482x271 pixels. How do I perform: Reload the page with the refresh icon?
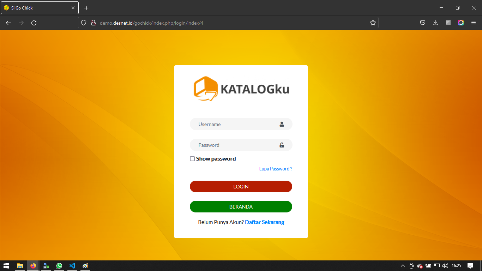(34, 23)
